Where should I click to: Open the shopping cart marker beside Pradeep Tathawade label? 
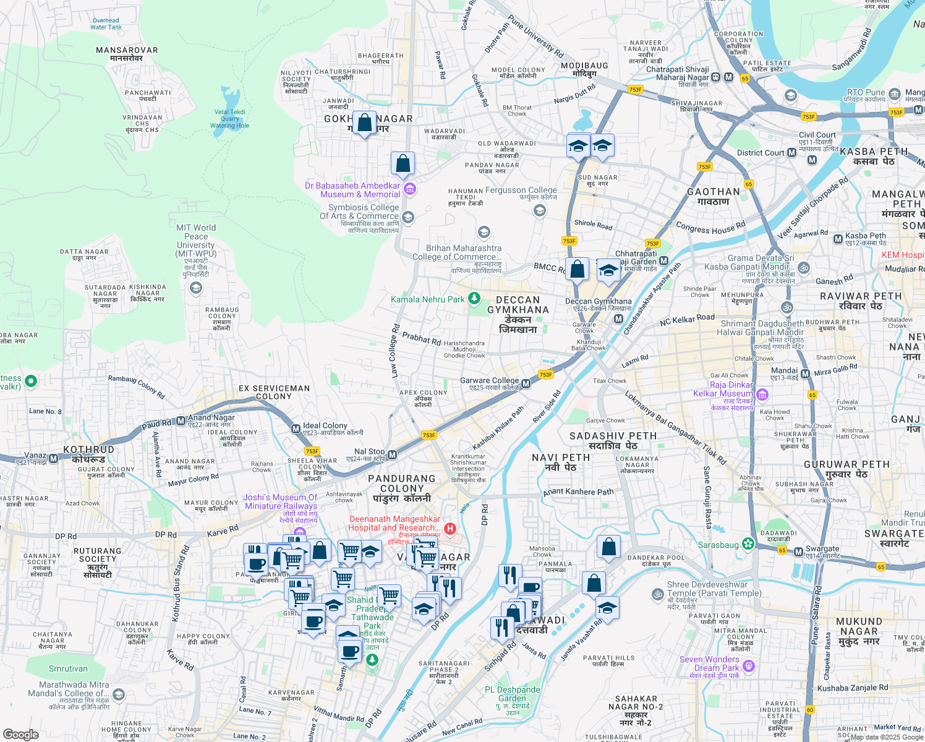coord(389,597)
